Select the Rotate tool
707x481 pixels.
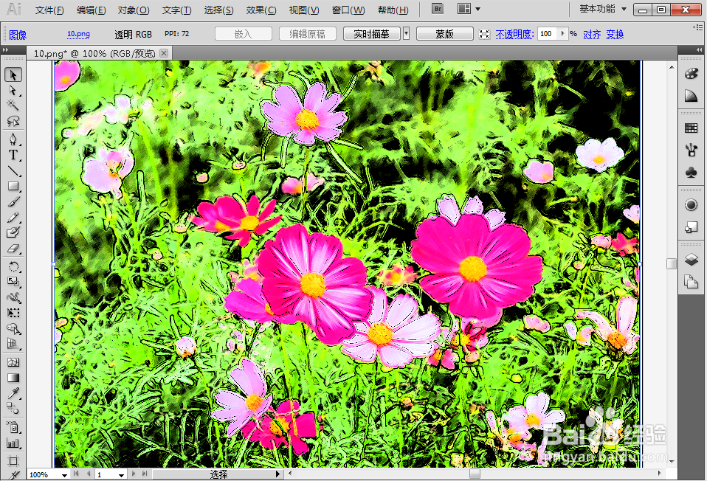pos(13,266)
